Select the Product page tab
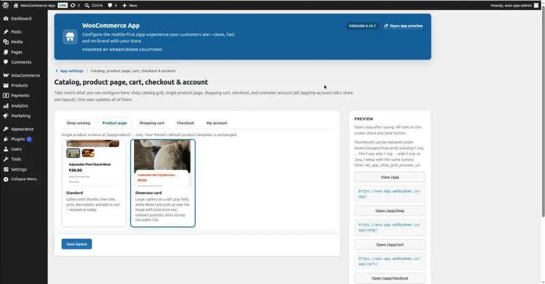This screenshot has width=545, height=284. (114, 123)
